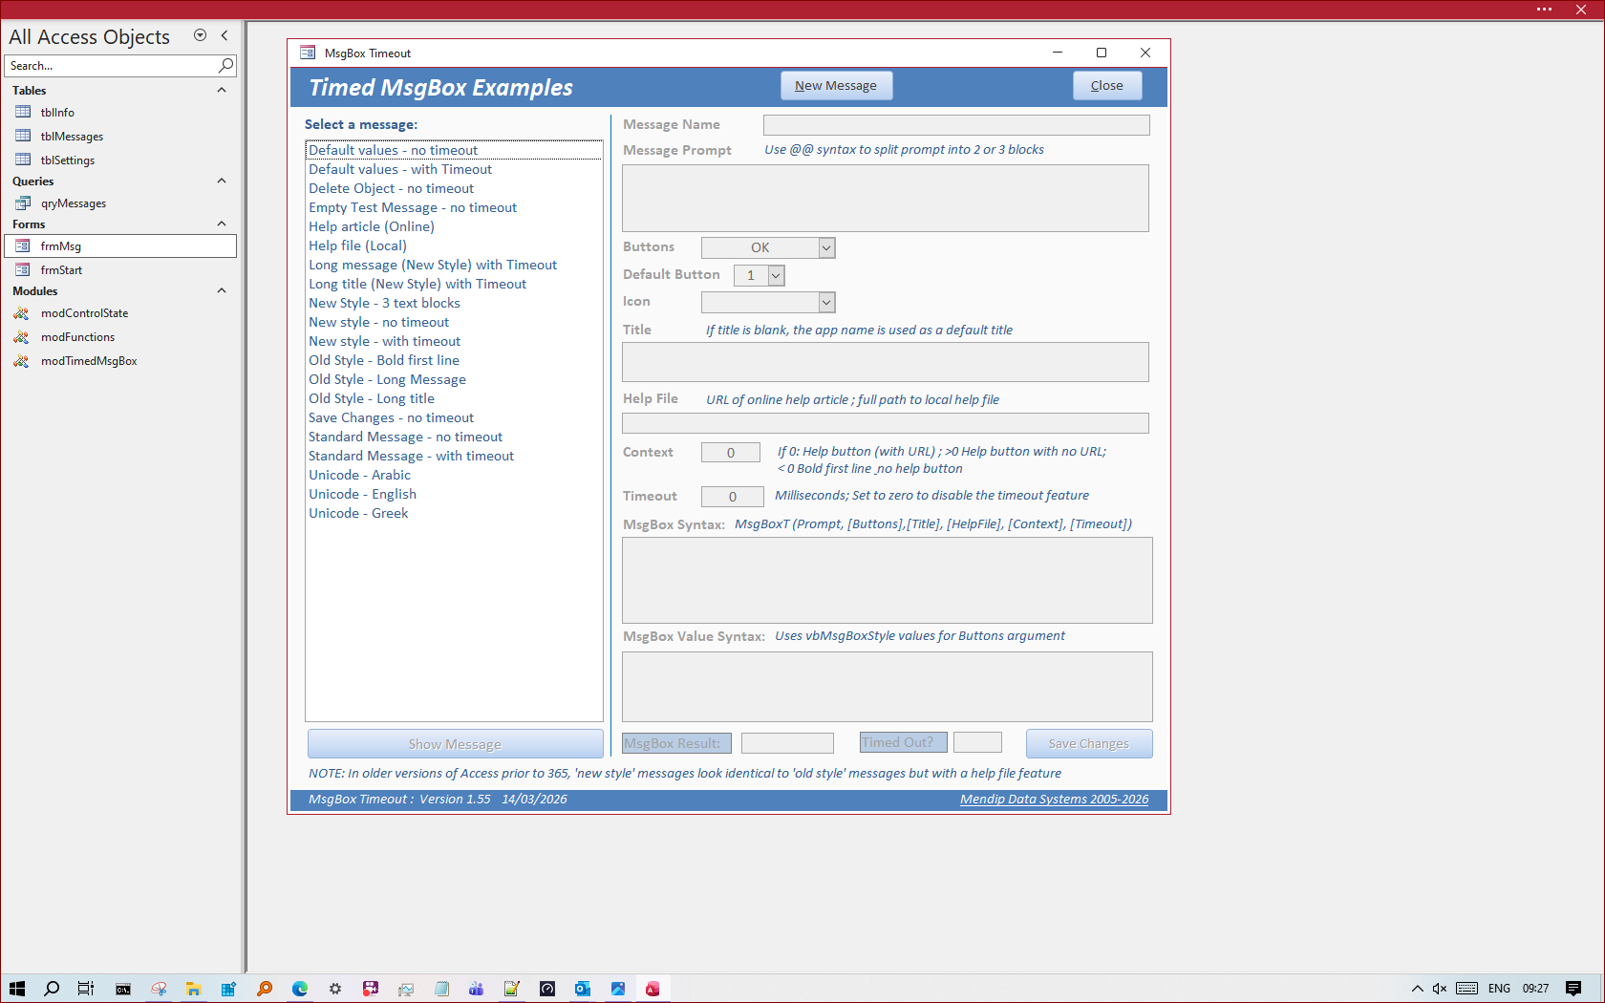Open Microsoft Edge from the taskbar
The width and height of the screenshot is (1605, 1003).
coord(300,989)
